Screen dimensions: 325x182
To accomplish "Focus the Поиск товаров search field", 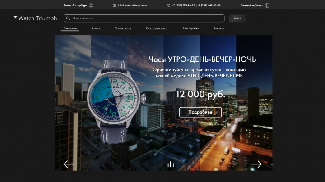I will [x=144, y=18].
